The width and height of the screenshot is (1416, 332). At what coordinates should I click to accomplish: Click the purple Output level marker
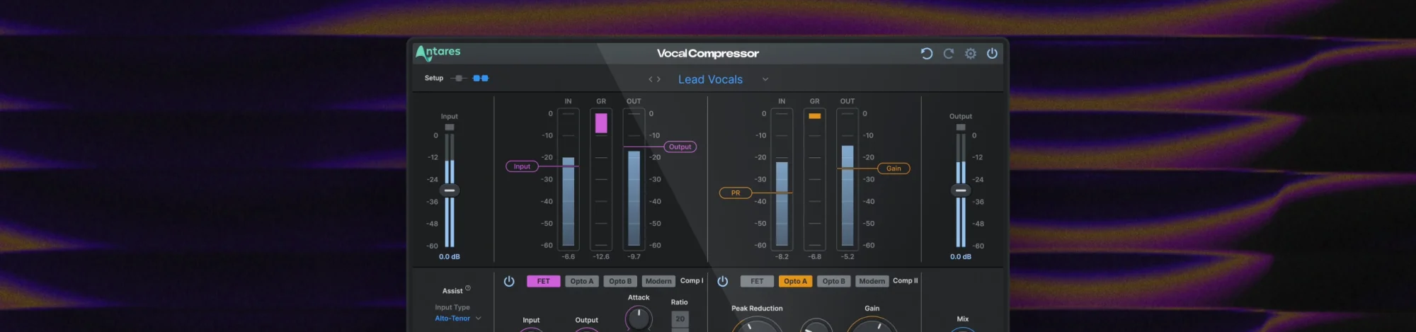click(680, 147)
